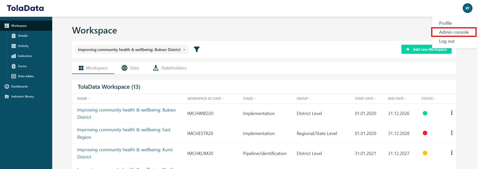Open Dashboards from the sidebar
This screenshot has width=478, height=169.
point(19,86)
